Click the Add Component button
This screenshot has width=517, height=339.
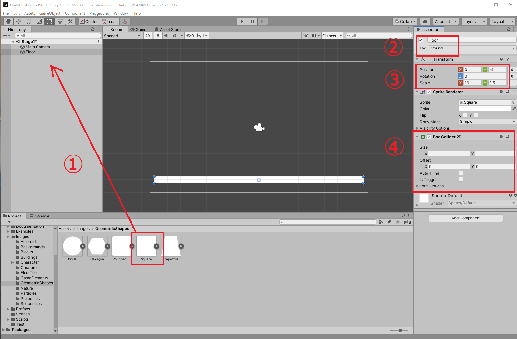coord(466,218)
